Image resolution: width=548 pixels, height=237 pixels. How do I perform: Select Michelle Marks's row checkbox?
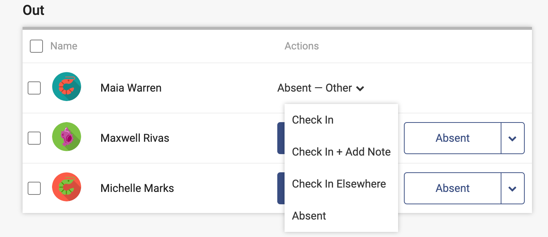34,188
